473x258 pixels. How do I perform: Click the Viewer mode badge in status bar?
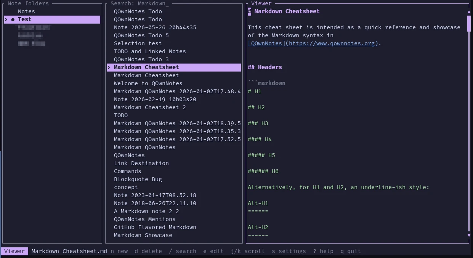(14, 251)
